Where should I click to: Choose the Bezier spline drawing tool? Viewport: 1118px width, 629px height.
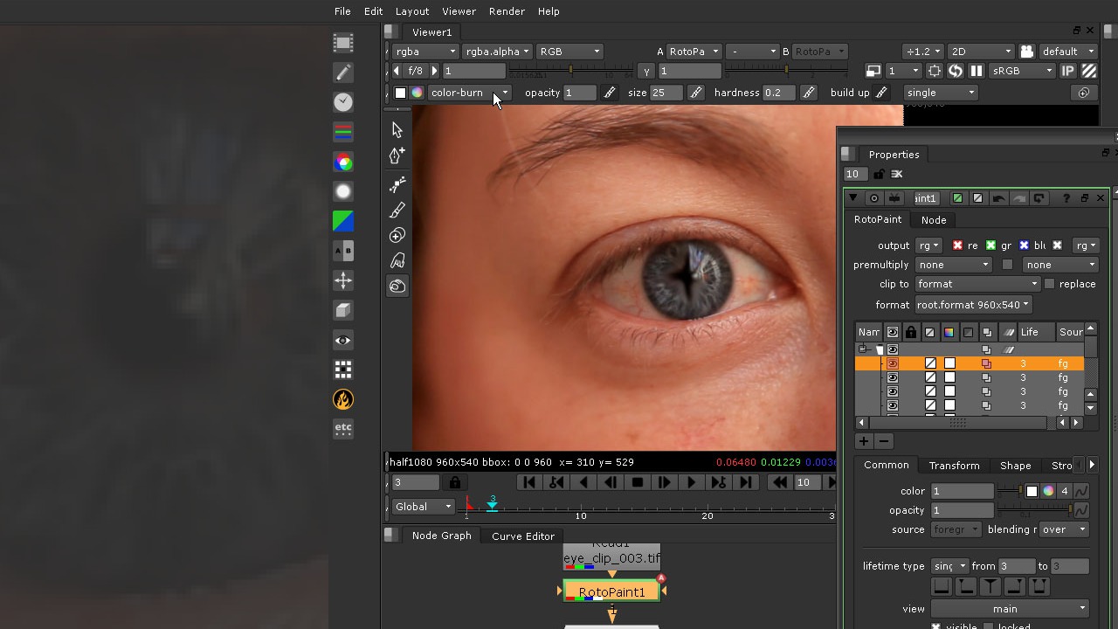coord(397,184)
